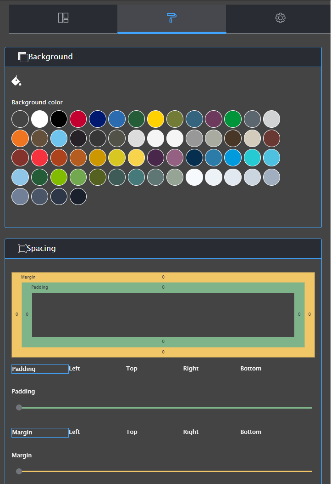
Task: Select the paint roller style tab
Action: 171,18
